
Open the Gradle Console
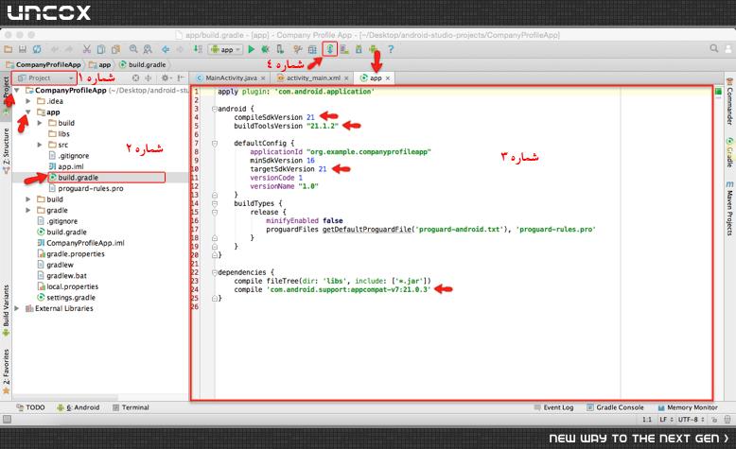(x=615, y=407)
